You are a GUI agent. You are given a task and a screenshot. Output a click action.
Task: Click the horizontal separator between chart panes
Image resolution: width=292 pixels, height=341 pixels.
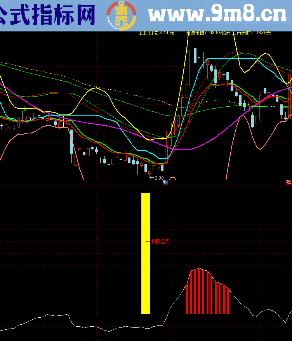pyautogui.click(x=146, y=185)
